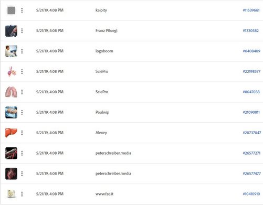263x205 pixels.
Task: Open more options for asset #22198577
Action: pos(22,71)
